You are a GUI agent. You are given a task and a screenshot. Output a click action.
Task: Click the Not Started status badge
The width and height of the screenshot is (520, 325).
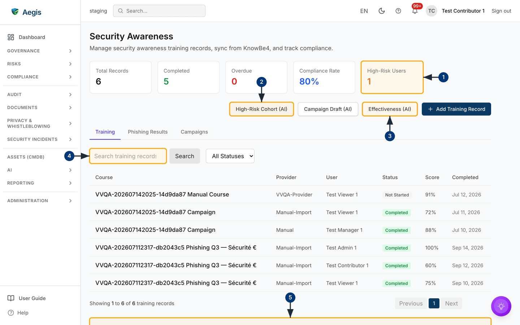pos(397,195)
